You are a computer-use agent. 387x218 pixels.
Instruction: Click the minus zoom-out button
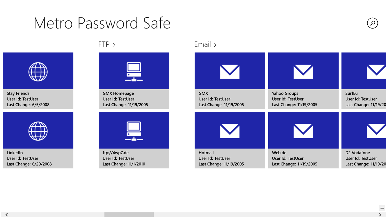[x=382, y=208]
